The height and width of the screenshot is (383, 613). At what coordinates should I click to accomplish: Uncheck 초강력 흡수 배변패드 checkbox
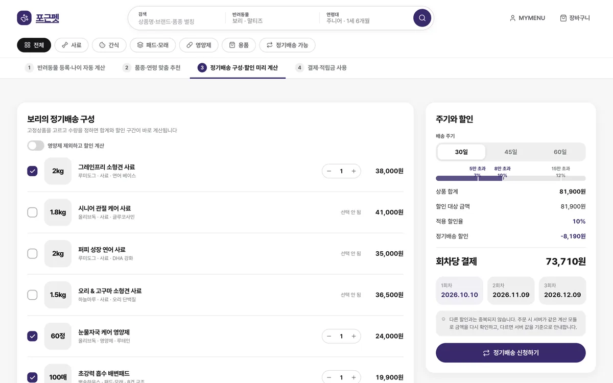point(32,377)
